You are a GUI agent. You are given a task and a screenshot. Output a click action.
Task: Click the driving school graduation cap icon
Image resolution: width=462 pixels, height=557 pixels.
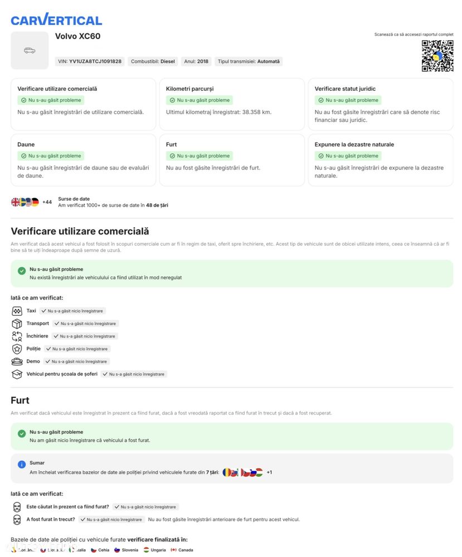coord(17,374)
